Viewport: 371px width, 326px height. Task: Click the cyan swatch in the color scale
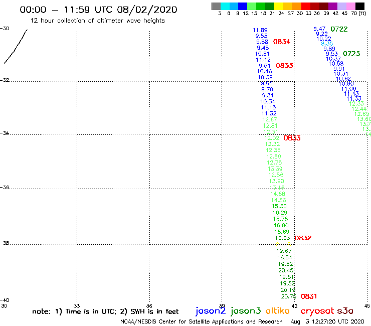(225, 6)
